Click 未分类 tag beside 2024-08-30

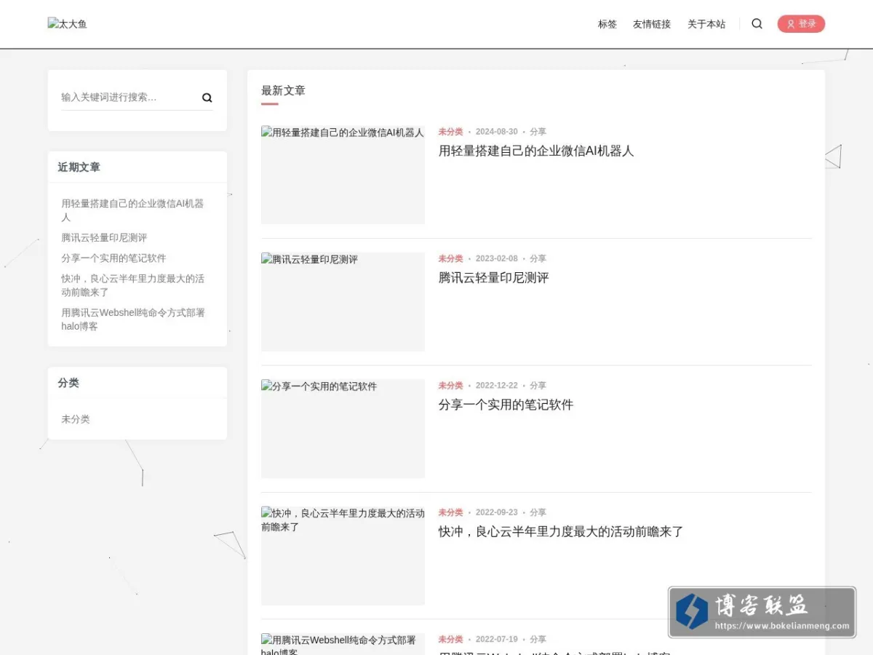pos(450,132)
